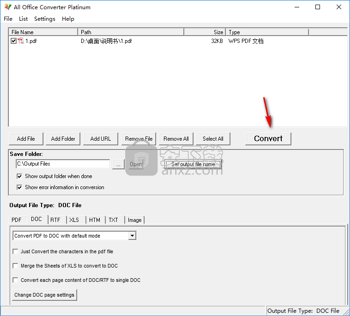Start conversion with the Convert button
This screenshot has width=350, height=316.
tap(268, 139)
